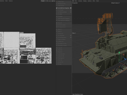Screen dimensions: 127x95
Task: Click the 3D viewport layout grid icon
Action: pos(73,1)
